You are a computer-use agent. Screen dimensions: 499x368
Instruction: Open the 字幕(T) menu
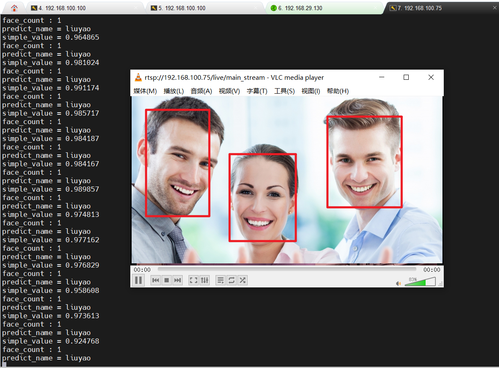257,91
